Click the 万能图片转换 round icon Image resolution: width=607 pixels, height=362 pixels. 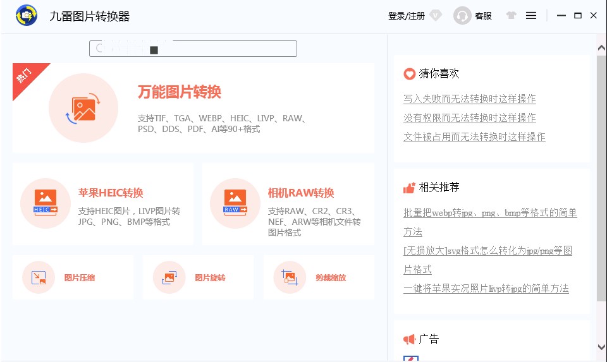point(83,108)
